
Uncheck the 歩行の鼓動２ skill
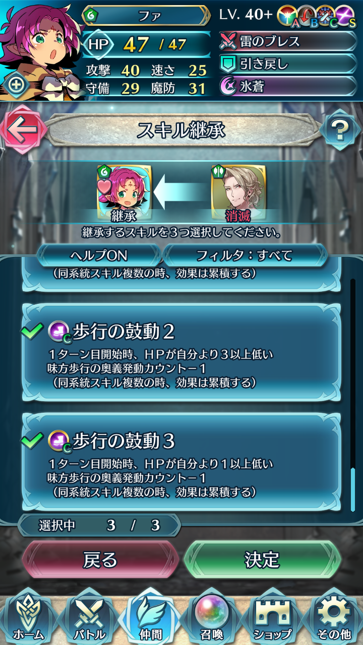click(181, 352)
